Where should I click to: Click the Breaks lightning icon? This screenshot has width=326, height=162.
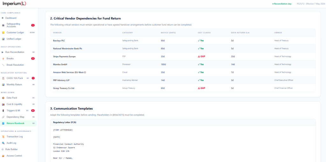[3, 59]
